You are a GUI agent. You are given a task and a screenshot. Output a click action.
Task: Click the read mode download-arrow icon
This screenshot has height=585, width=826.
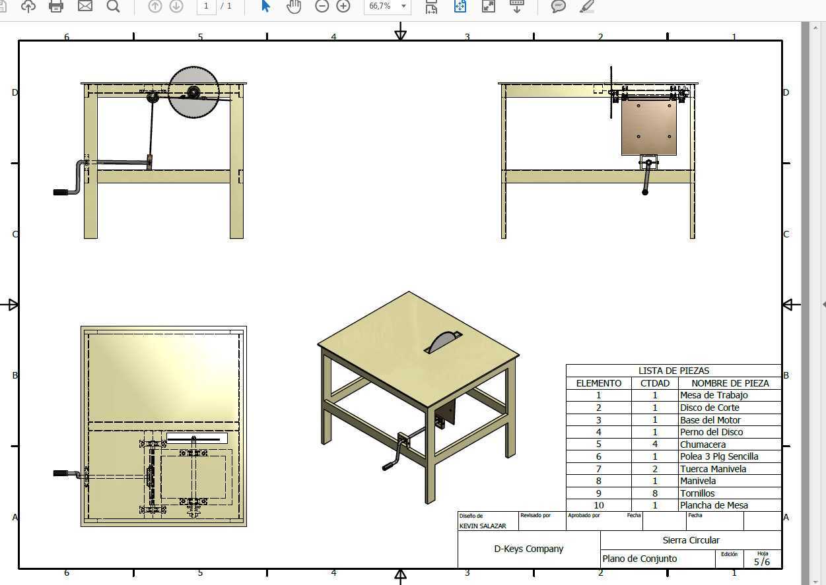pyautogui.click(x=517, y=6)
